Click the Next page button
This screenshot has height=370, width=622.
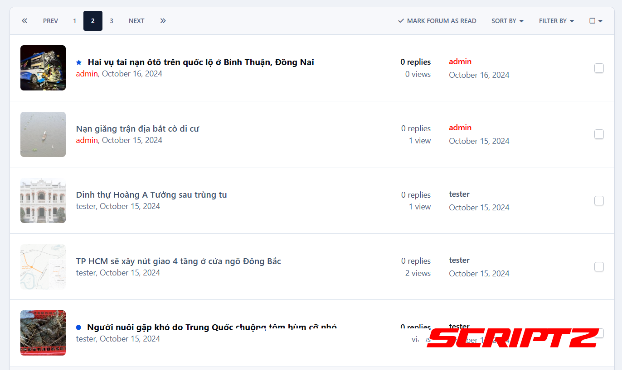point(136,21)
